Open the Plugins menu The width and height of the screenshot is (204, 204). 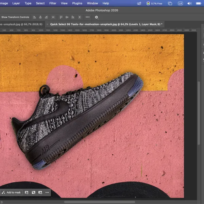pyautogui.click(x=77, y=3)
